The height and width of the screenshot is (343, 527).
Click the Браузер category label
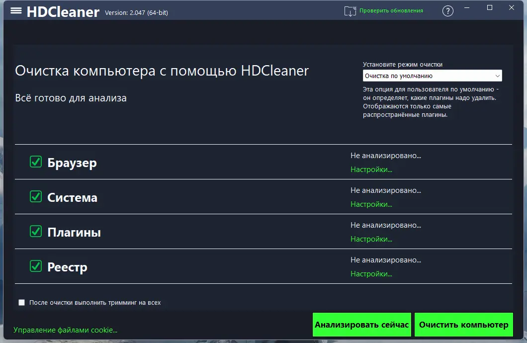tap(72, 163)
